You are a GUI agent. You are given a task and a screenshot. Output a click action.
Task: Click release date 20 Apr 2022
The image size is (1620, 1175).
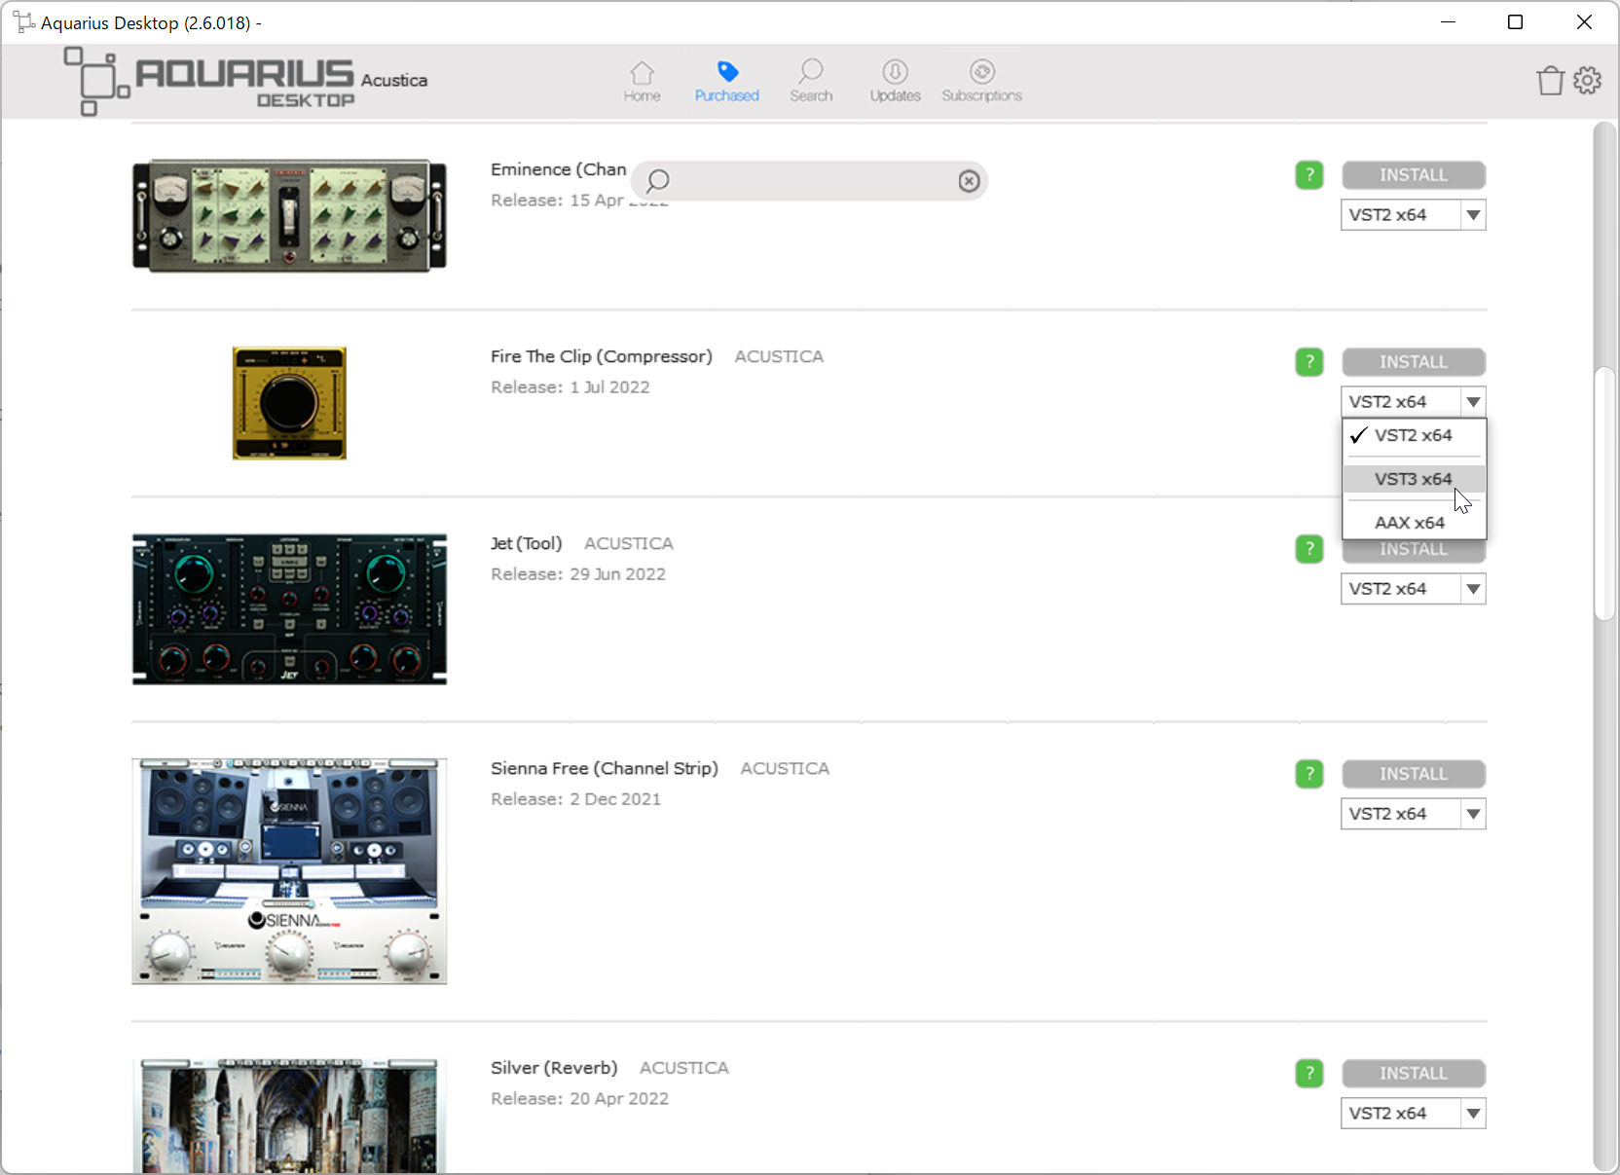click(x=619, y=1099)
